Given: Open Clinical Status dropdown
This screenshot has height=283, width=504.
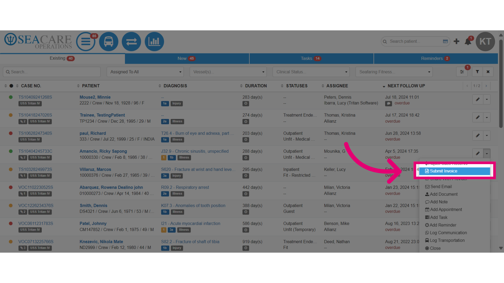Looking at the screenshot, I should (311, 72).
